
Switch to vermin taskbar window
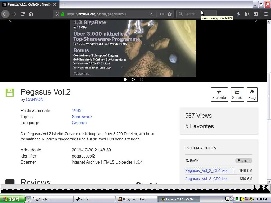tap(94, 199)
